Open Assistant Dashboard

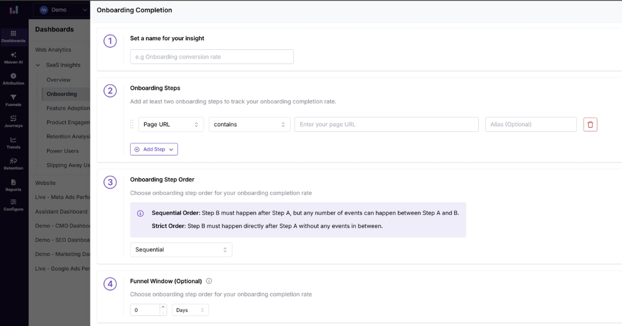(61, 212)
